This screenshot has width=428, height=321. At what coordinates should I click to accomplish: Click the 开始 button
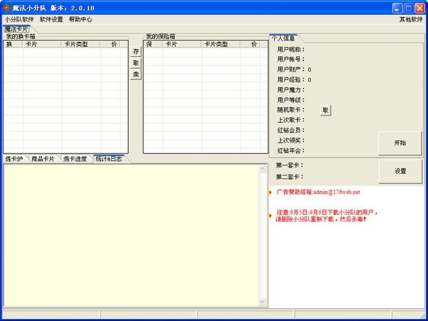tap(400, 143)
